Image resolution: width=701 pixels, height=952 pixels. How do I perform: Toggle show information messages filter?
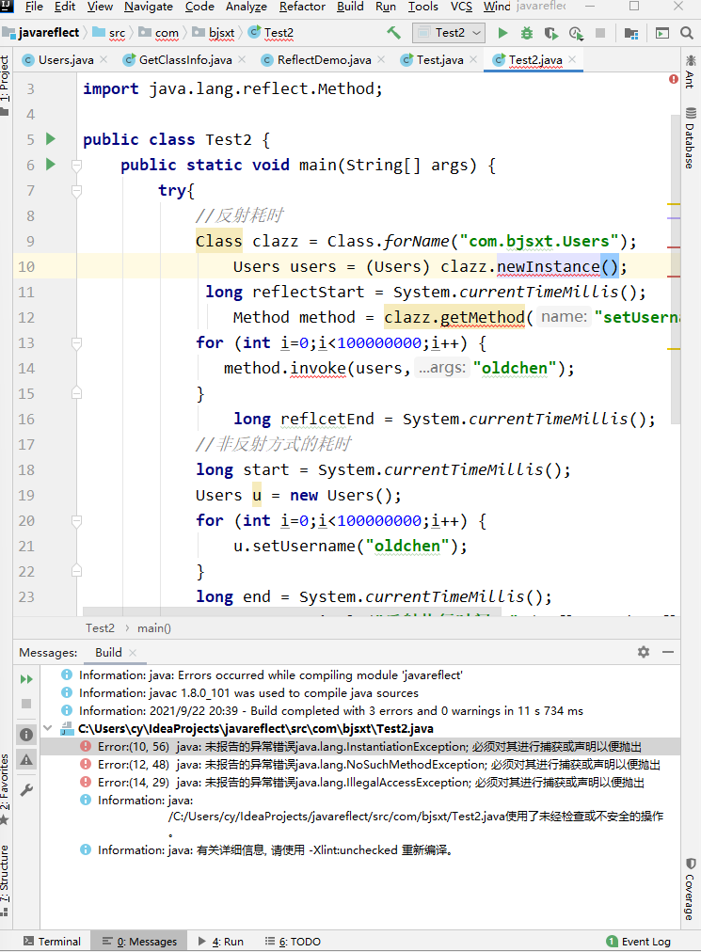coord(26,734)
